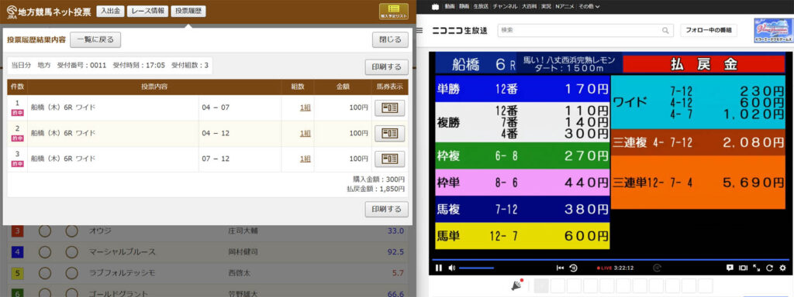
Task: Click the search magnifier icon on Niconico
Action: pos(665,30)
